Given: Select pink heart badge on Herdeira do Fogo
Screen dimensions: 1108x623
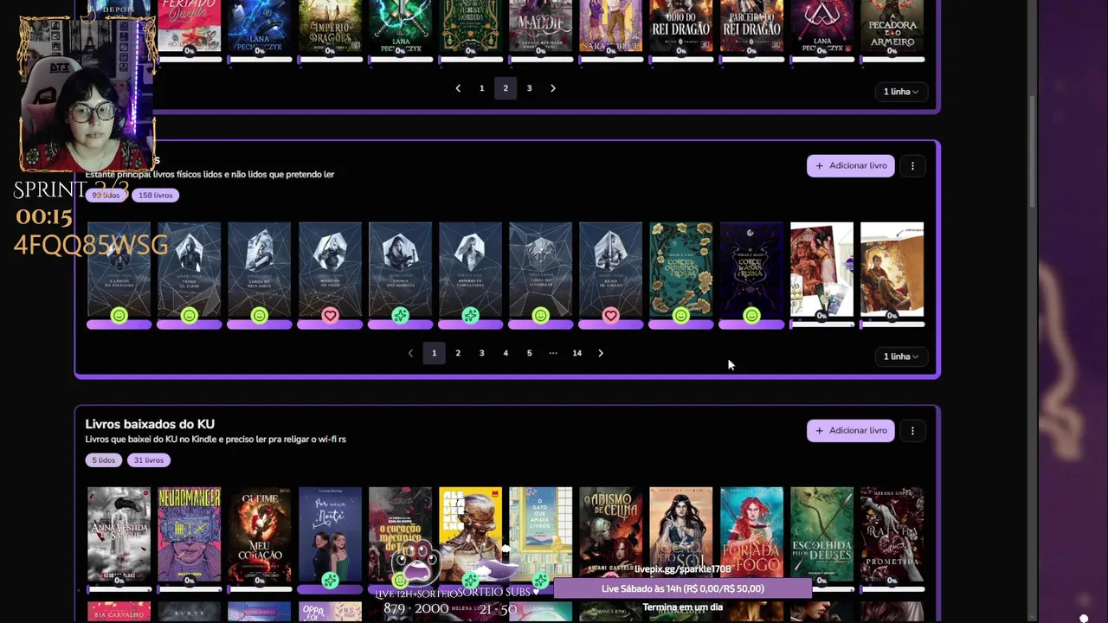Looking at the screenshot, I should (x=330, y=316).
